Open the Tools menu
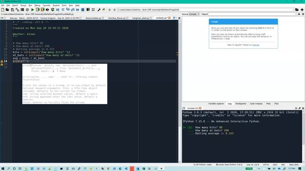This screenshot has width=305, height=171. coord(64,5)
